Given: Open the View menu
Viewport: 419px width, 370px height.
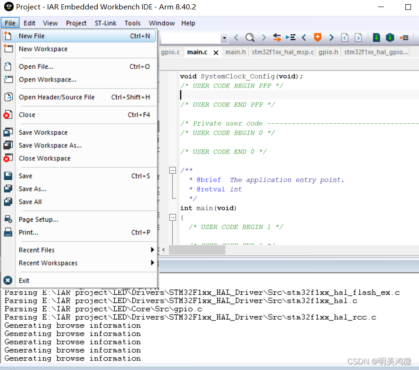Looking at the screenshot, I should [50, 23].
